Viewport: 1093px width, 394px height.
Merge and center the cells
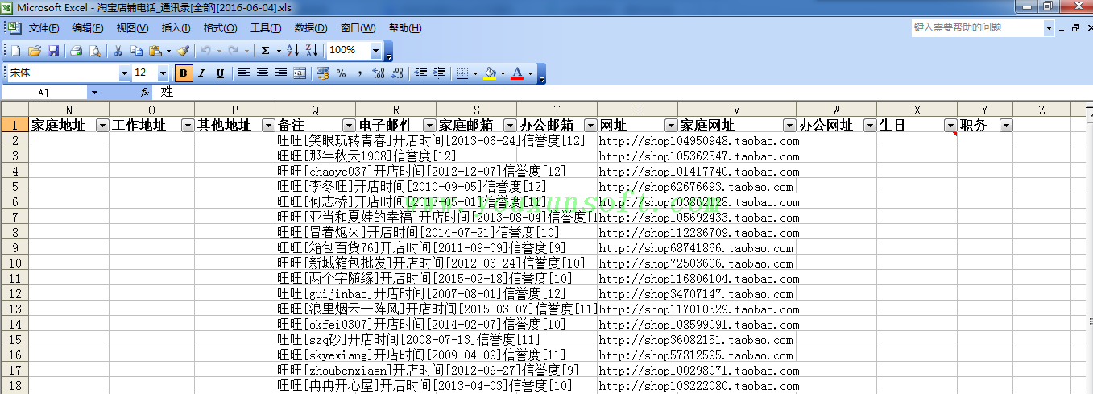(300, 73)
